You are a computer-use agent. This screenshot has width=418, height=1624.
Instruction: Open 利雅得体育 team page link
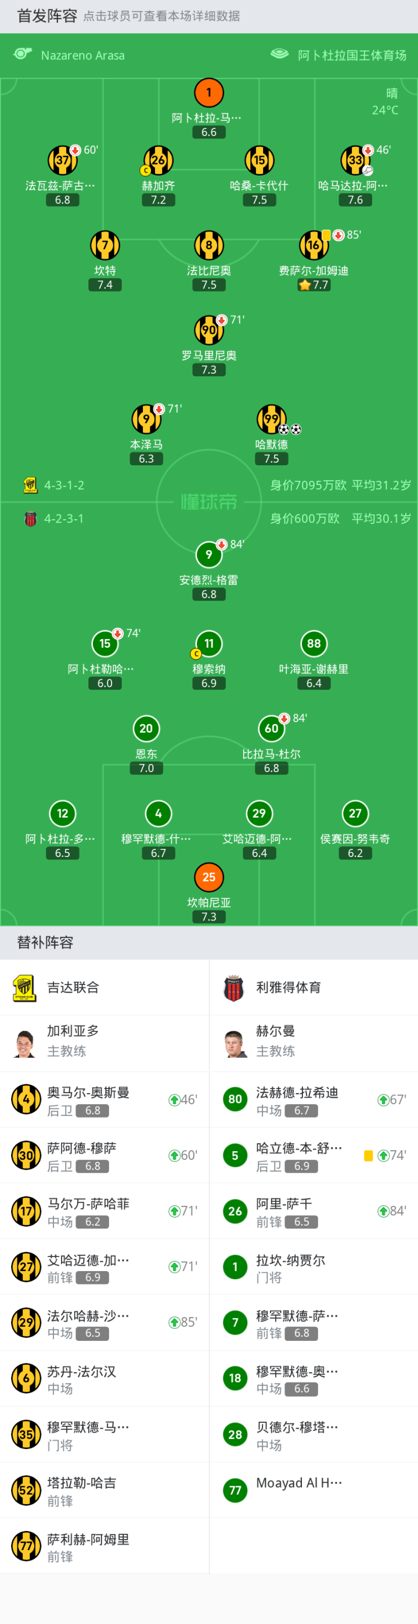(x=289, y=988)
